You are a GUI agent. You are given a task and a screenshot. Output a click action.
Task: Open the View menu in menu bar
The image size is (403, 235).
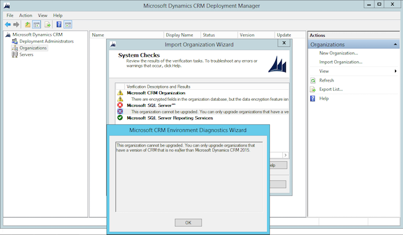click(x=43, y=15)
